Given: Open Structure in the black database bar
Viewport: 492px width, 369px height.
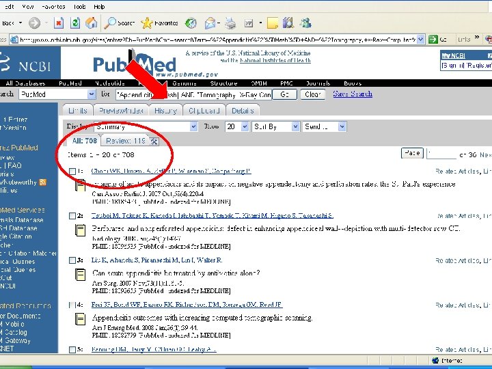Looking at the screenshot, I should pyautogui.click(x=223, y=83).
